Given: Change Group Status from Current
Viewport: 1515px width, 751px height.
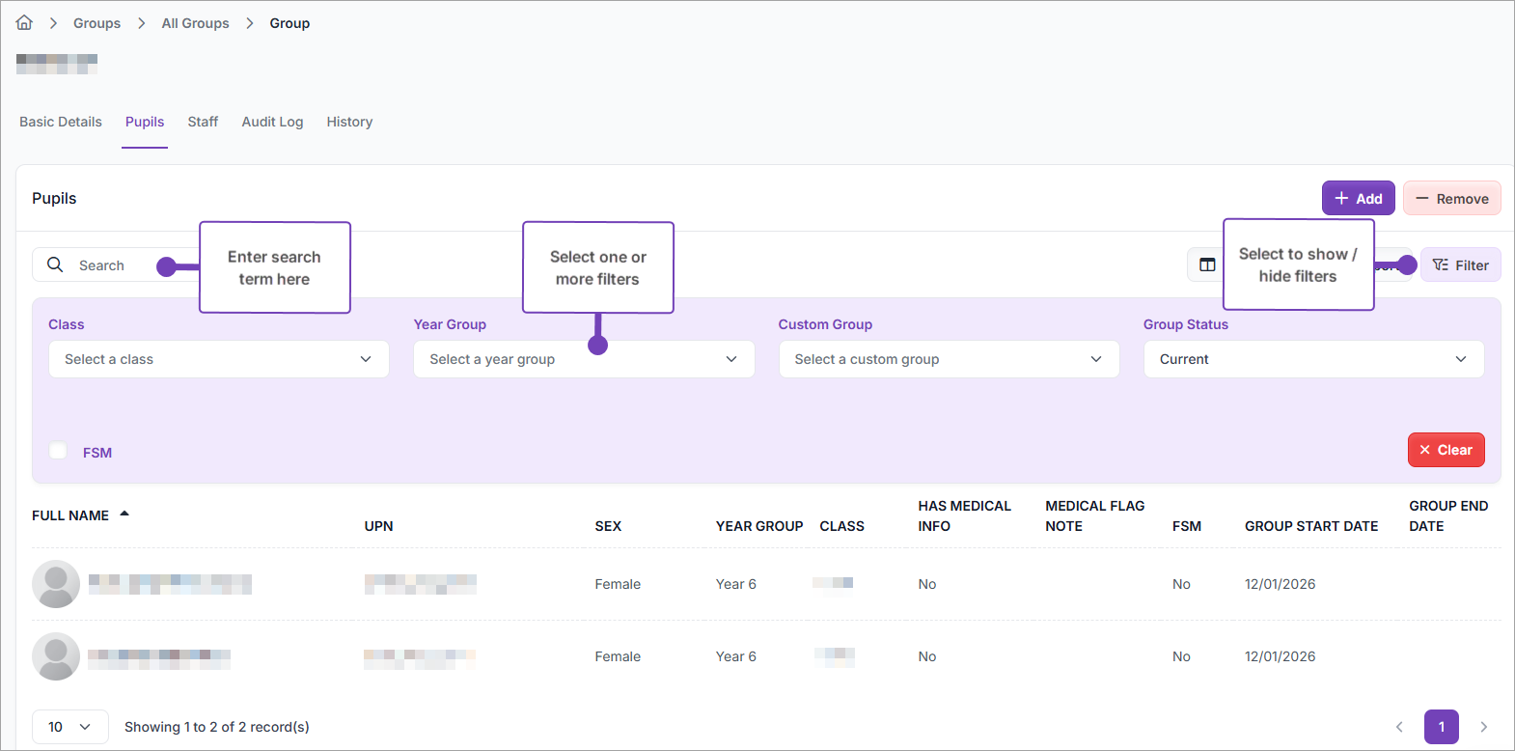Looking at the screenshot, I should click(1312, 359).
